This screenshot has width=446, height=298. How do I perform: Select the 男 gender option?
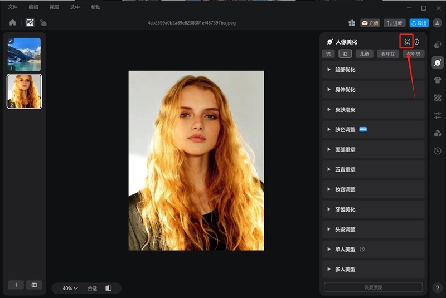tap(328, 54)
